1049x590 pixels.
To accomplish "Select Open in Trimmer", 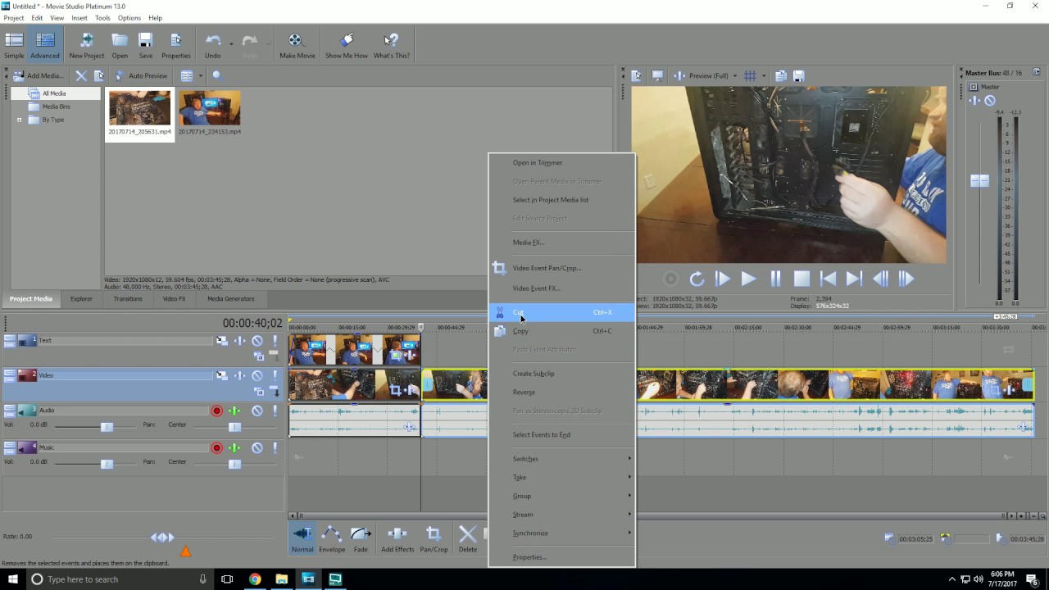I will click(561, 162).
